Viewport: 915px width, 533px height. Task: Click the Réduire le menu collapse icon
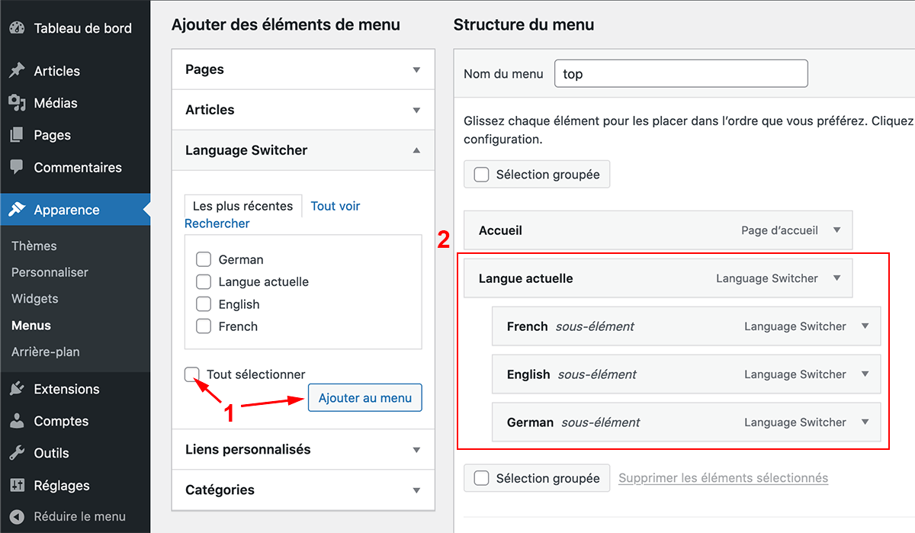[x=17, y=516]
